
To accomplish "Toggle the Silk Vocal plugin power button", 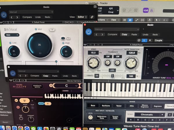I will (4, 15).
